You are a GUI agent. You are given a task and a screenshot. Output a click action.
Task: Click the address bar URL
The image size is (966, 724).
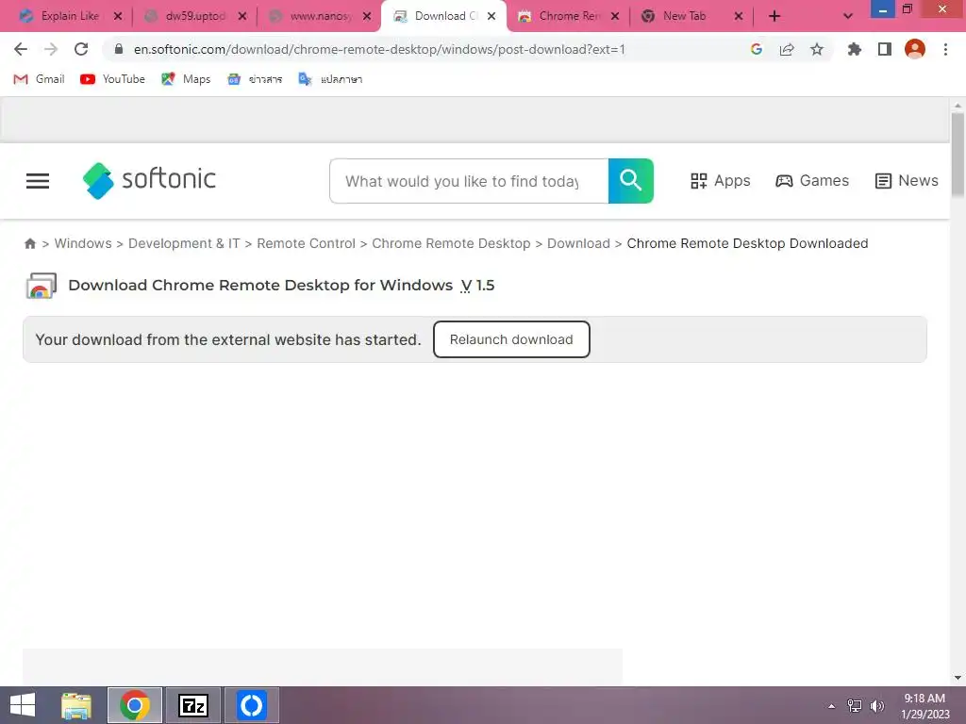click(x=379, y=49)
